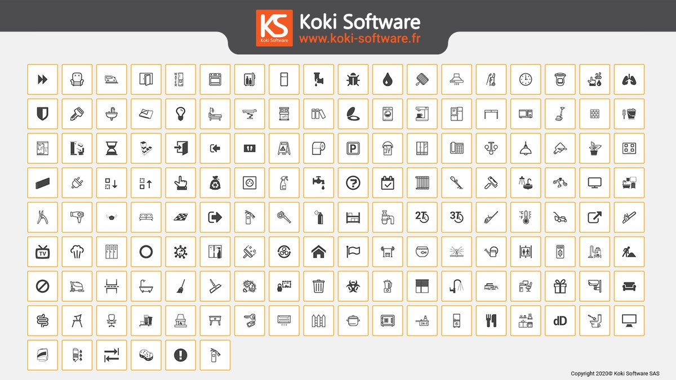Screen dimensions: 676x380
Task: Click the hair dryer icon
Action: [77, 217]
